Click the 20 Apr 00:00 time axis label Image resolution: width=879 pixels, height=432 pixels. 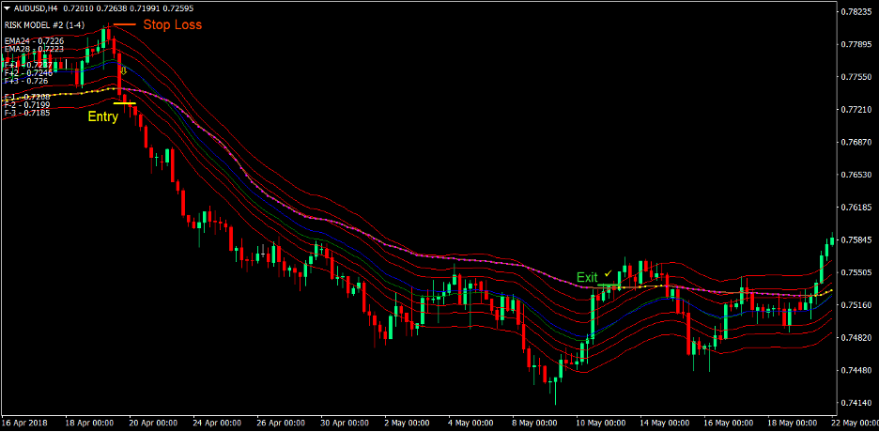pos(154,422)
